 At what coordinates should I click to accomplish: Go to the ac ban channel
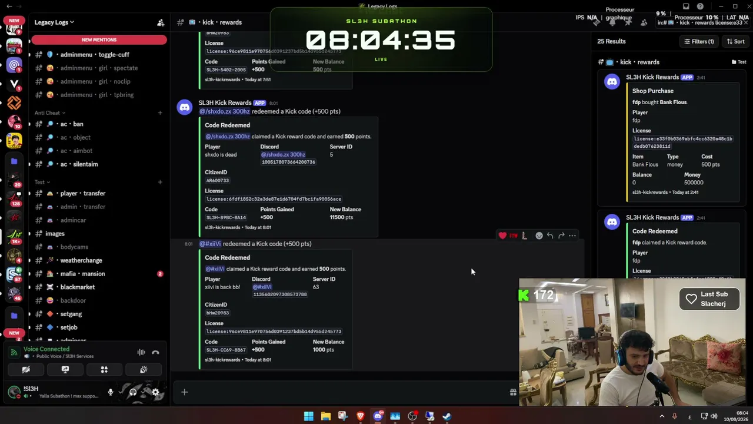(99, 124)
